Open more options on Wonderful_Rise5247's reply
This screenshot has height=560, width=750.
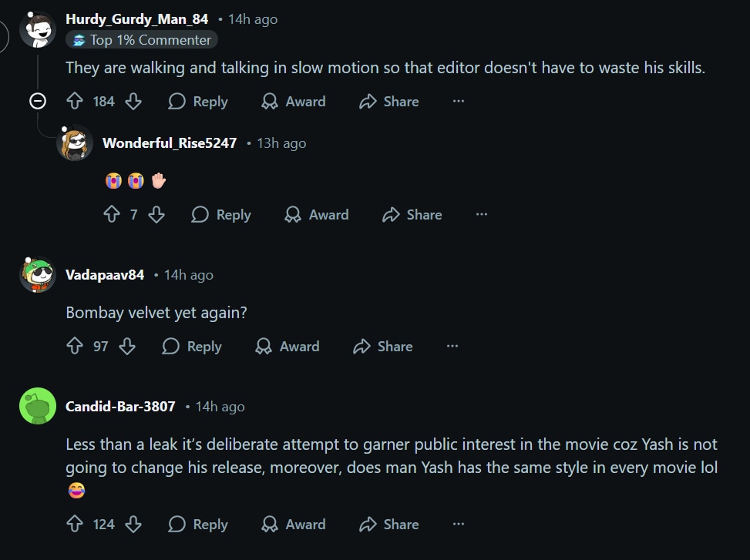tap(482, 215)
